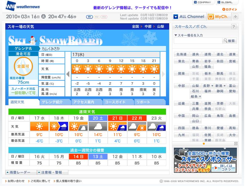Select the m1 mode toggle
This screenshot has height=189, width=252.
89,17
